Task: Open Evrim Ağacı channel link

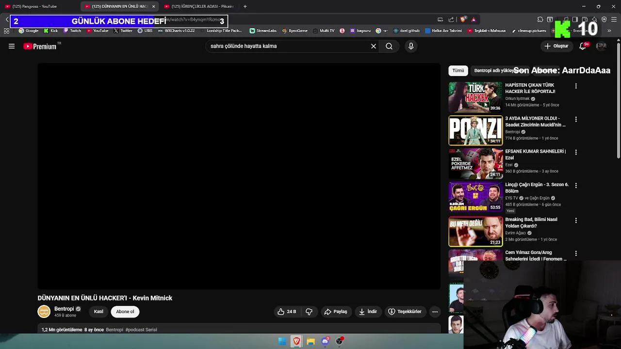Action: click(516, 233)
